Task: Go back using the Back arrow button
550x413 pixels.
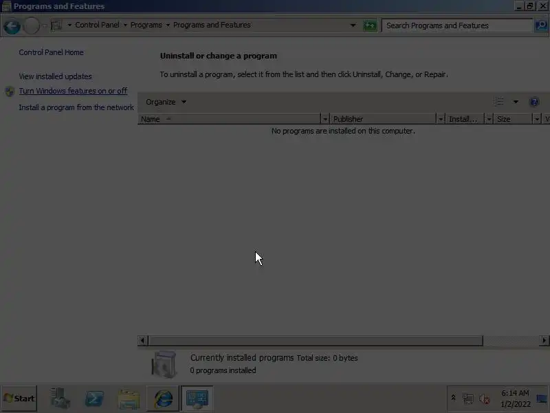Action: pos(12,26)
